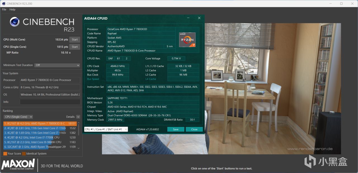Click the Bus Speed label link
This screenshot has height=173, width=358.
click(93, 79)
